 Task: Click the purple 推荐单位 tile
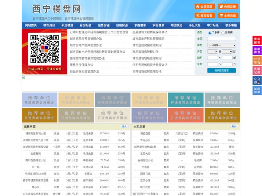149,115
